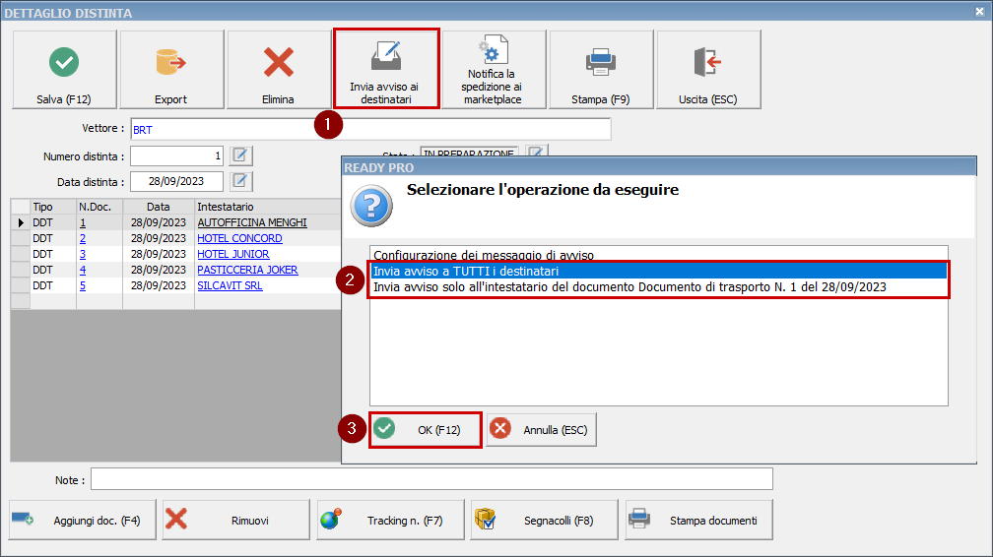Click edit icon beside Numero distinta

[x=241, y=155]
